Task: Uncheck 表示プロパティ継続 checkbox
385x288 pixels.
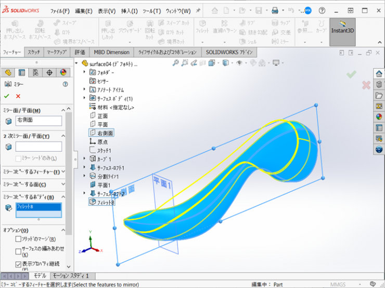Action: coord(18,265)
